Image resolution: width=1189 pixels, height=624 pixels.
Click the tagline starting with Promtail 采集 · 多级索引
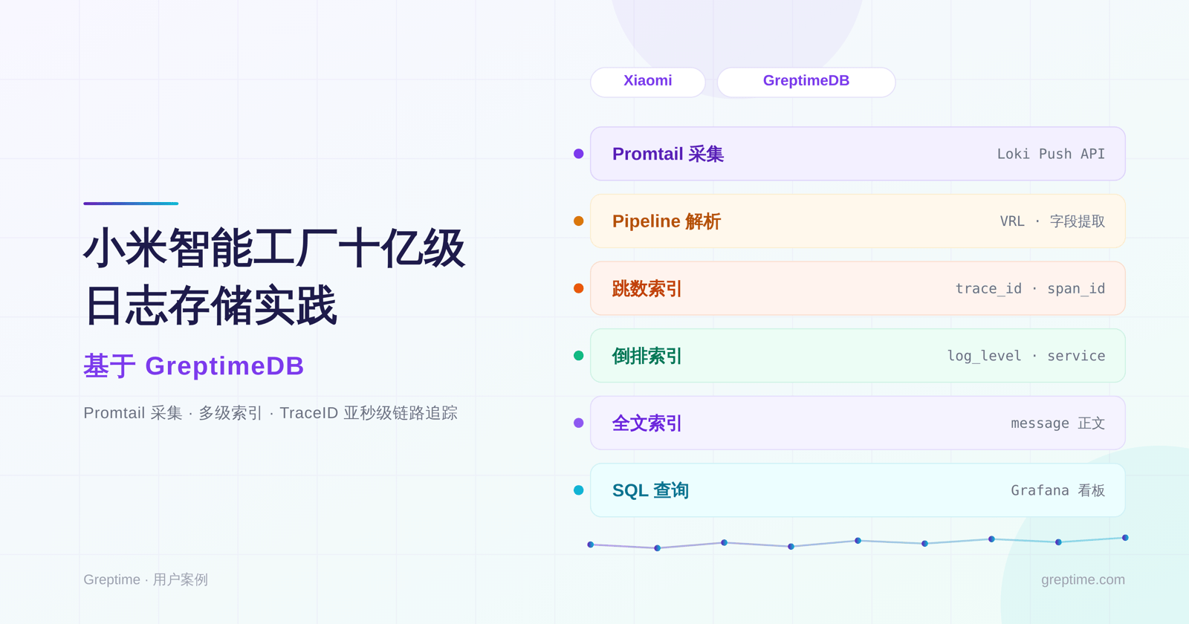click(x=270, y=413)
